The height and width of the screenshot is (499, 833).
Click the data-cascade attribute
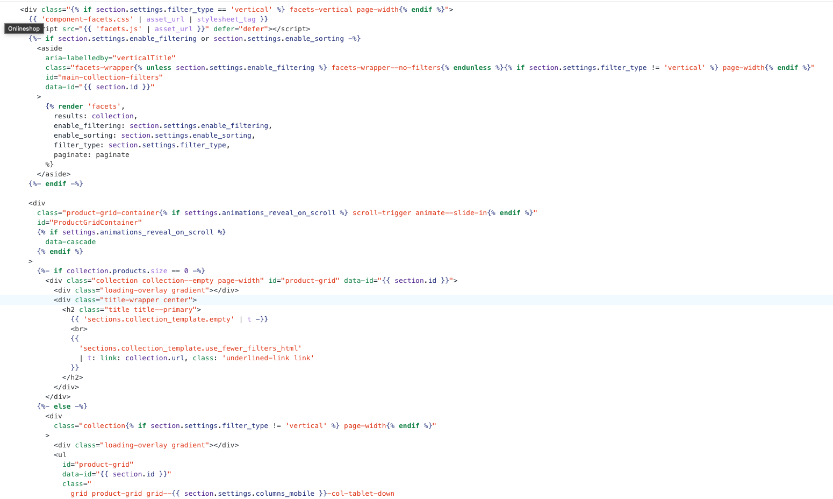tap(70, 242)
